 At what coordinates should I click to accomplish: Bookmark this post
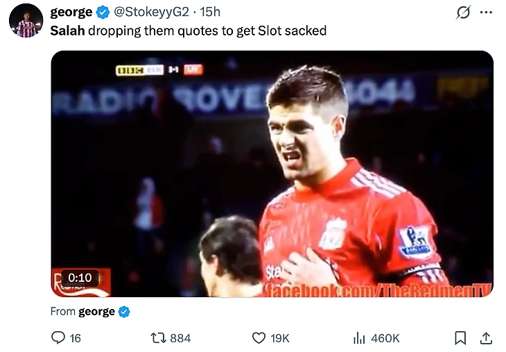click(x=460, y=337)
